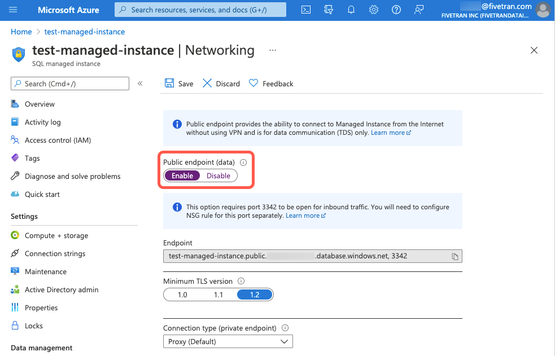This screenshot has height=356, width=555.
Task: Open Diagnose and solve problems
Action: point(73,177)
